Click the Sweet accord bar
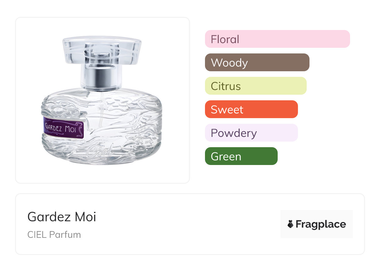This screenshot has width=380, height=270. point(251,109)
